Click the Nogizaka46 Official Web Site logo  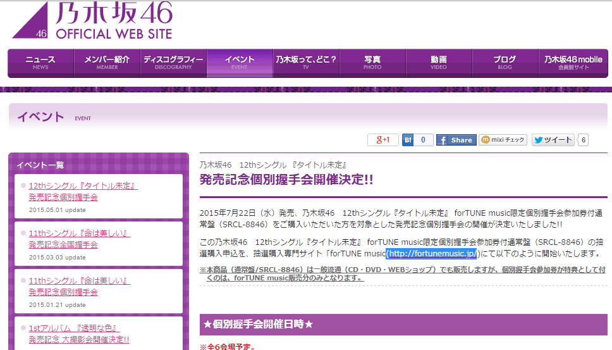(92, 20)
